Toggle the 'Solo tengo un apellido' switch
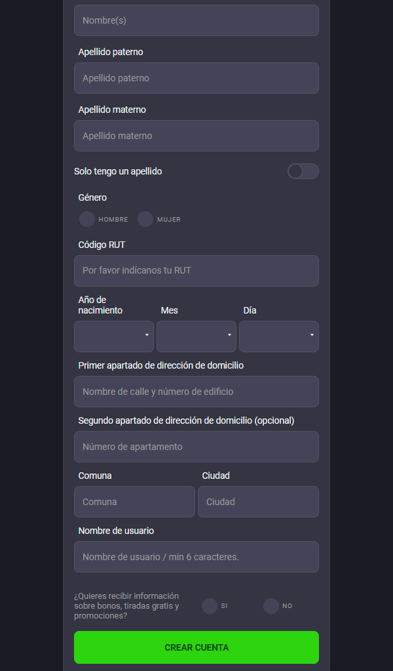393x671 pixels. (x=303, y=171)
